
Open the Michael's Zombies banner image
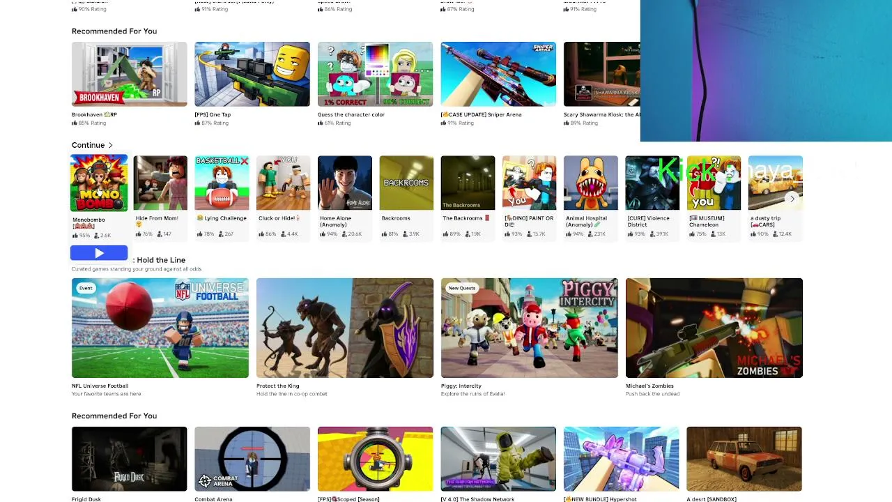714,328
